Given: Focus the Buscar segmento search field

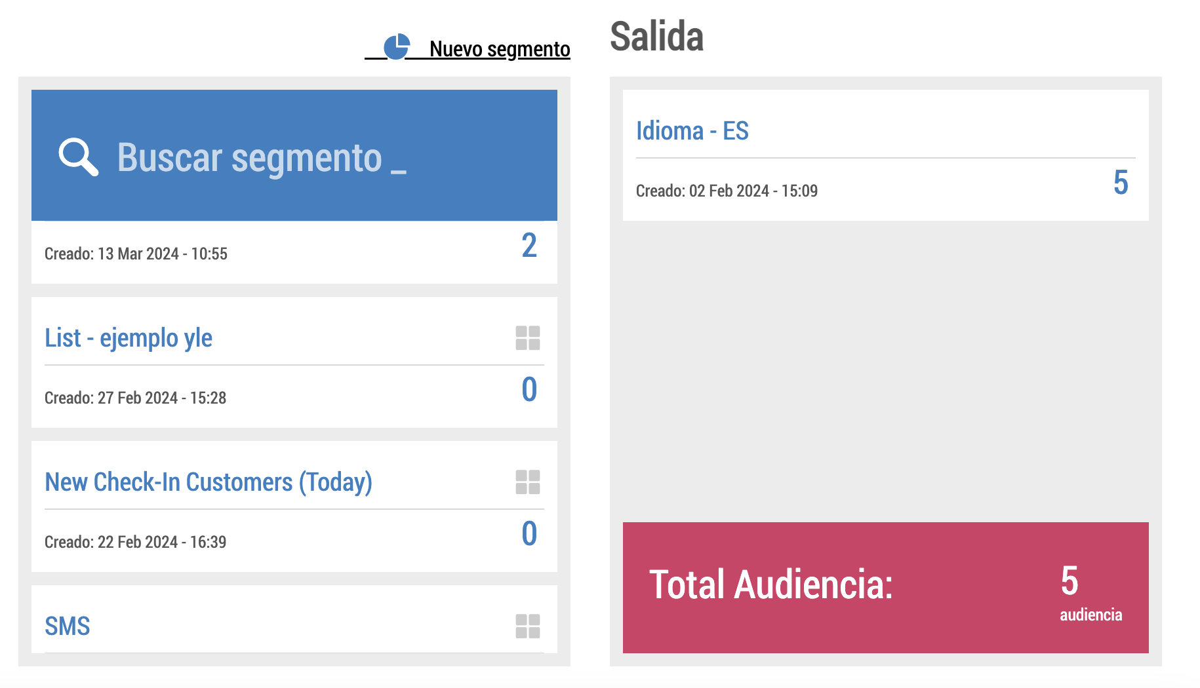Looking at the screenshot, I should pyautogui.click(x=261, y=158).
